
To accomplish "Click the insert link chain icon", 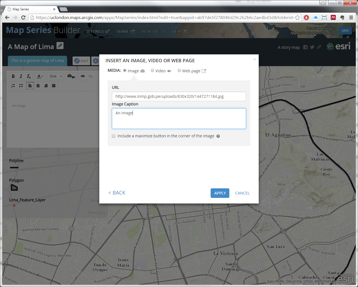I will point(83,76).
